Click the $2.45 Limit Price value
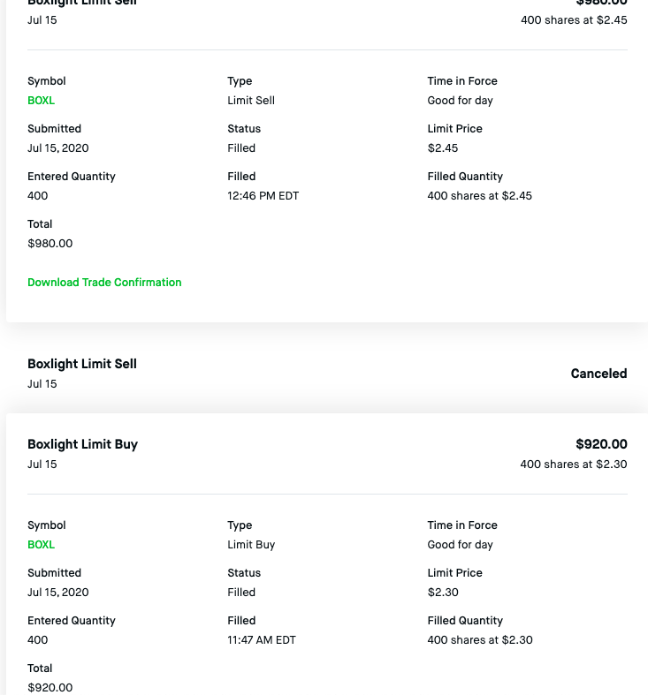This screenshot has width=648, height=695. pyautogui.click(x=442, y=148)
